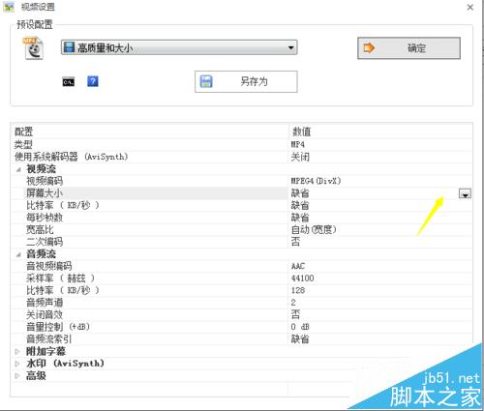Select the 屏幕大小 row label

click(45, 193)
